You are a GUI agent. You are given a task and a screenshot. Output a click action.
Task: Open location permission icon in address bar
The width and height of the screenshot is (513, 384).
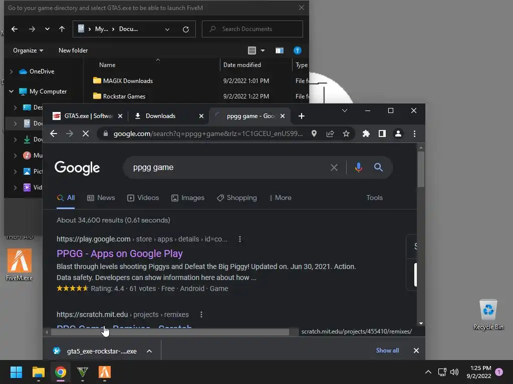click(x=314, y=133)
